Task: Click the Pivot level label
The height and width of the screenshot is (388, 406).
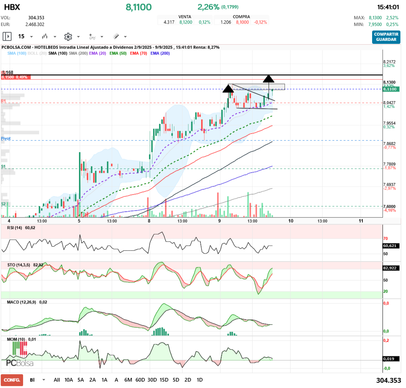Action: (6, 138)
